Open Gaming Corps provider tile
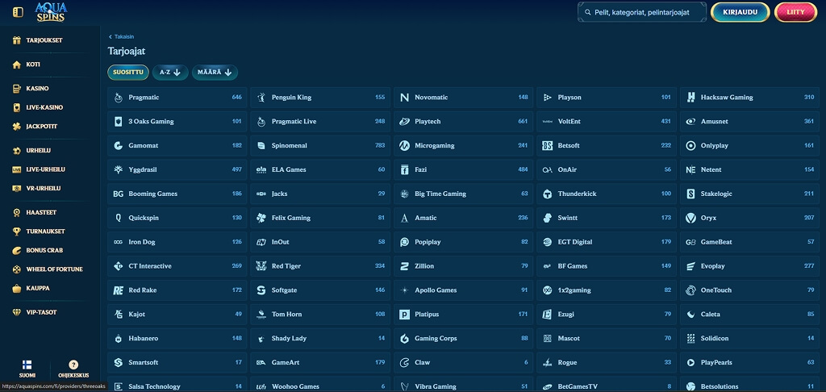Image resolution: width=826 pixels, height=392 pixels. click(464, 338)
